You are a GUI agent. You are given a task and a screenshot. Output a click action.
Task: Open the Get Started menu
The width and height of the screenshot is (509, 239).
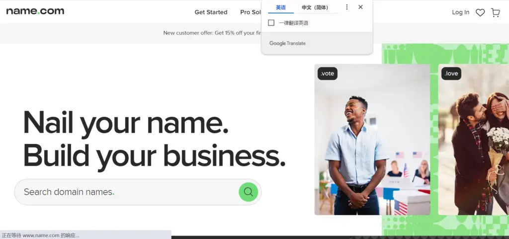pos(211,12)
